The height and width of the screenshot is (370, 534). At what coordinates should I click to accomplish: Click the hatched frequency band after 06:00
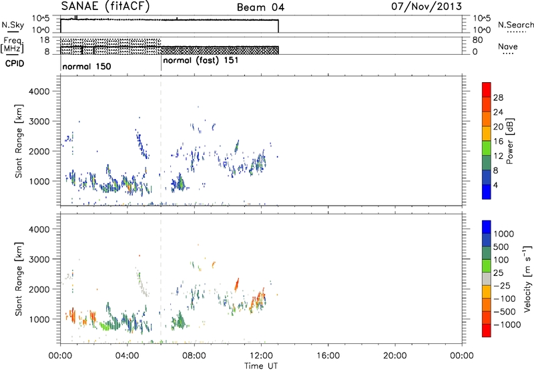(x=220, y=50)
